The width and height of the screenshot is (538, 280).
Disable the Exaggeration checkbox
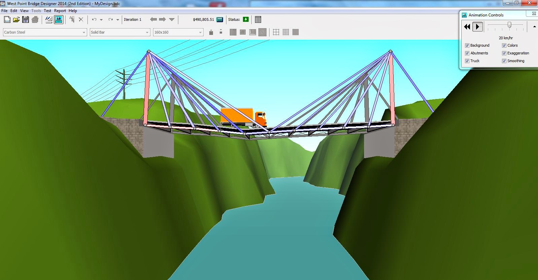504,53
